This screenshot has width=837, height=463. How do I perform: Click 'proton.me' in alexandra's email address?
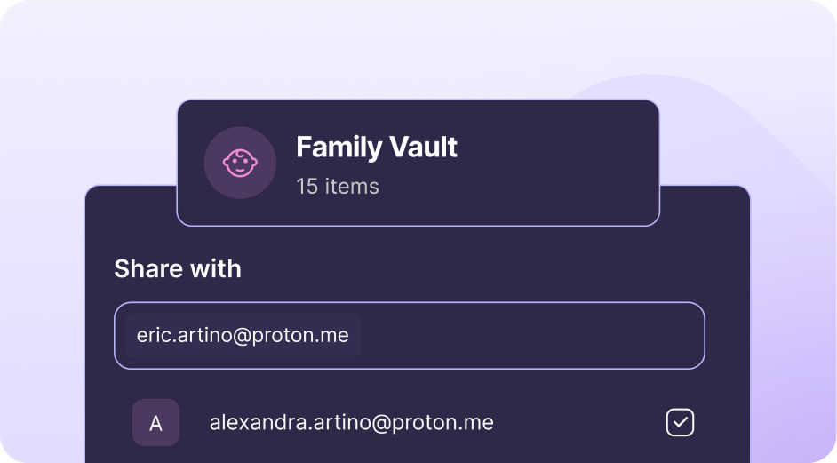[449, 423]
